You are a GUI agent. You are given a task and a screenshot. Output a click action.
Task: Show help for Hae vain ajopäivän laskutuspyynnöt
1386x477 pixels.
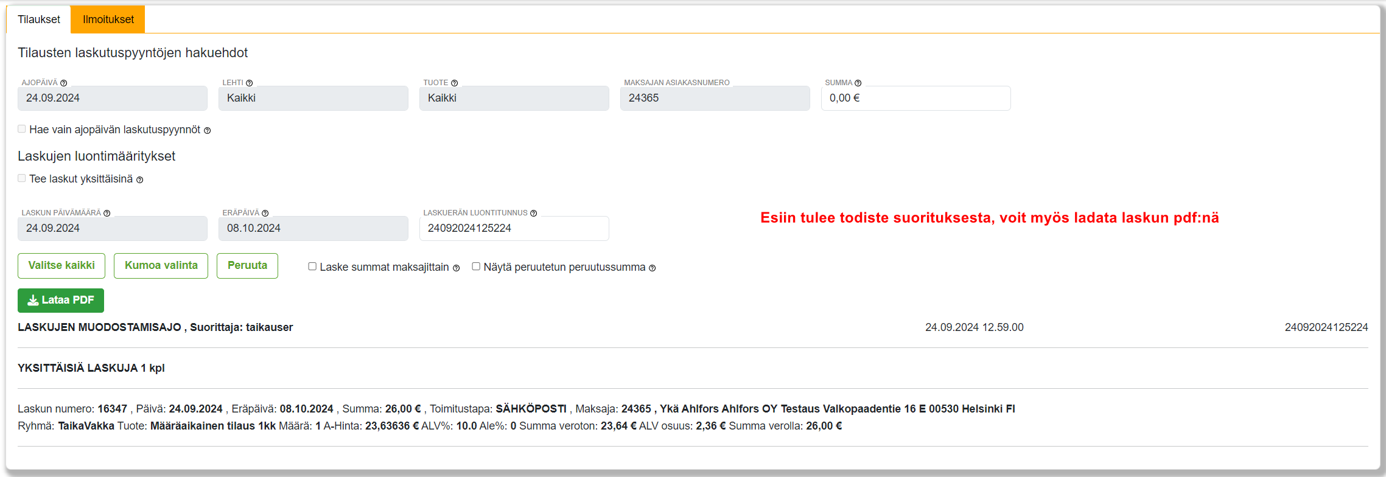pos(207,131)
